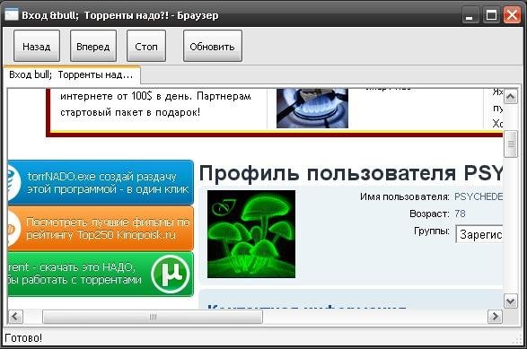Click the status bar text 'Готово!'
The image size is (527, 349).
click(23, 338)
